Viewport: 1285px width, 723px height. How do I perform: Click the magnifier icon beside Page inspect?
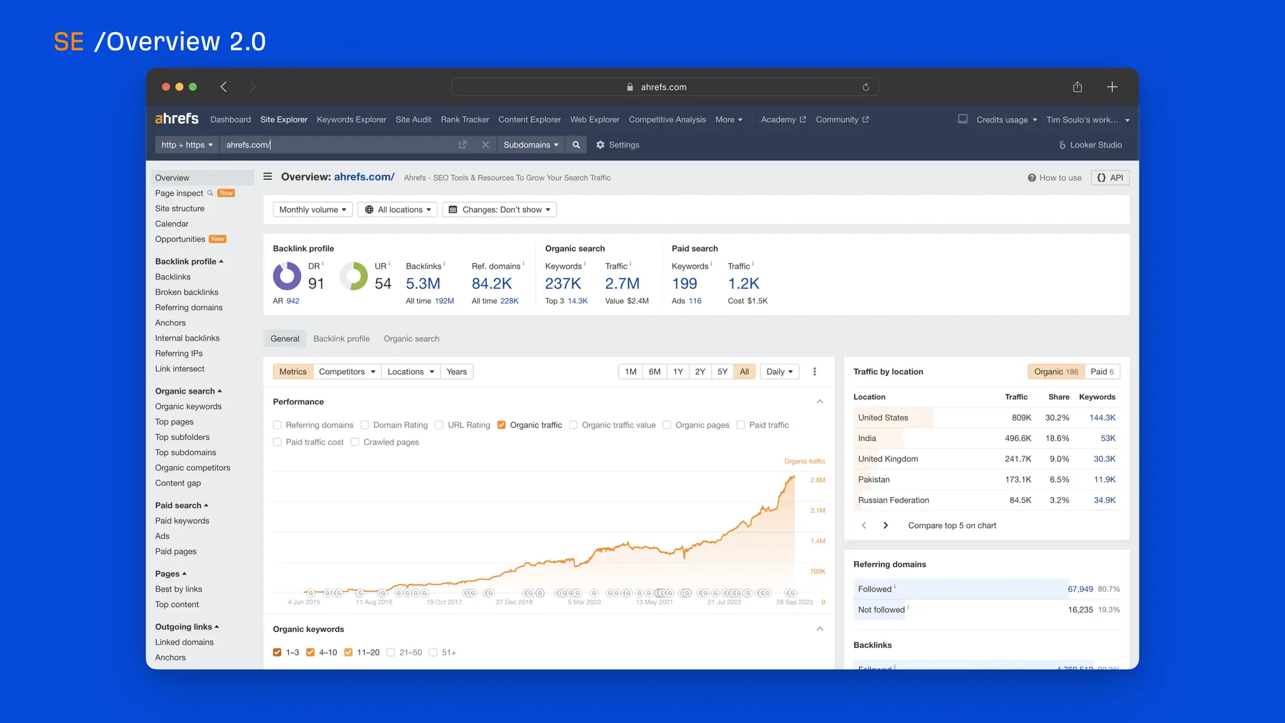point(210,193)
